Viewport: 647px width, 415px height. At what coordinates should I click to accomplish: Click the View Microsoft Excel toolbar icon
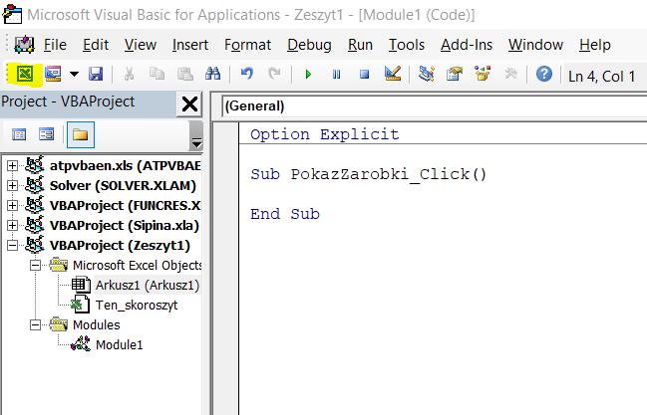(25, 75)
